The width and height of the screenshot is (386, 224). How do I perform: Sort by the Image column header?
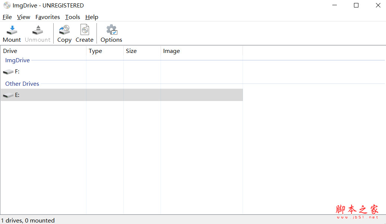click(x=202, y=51)
